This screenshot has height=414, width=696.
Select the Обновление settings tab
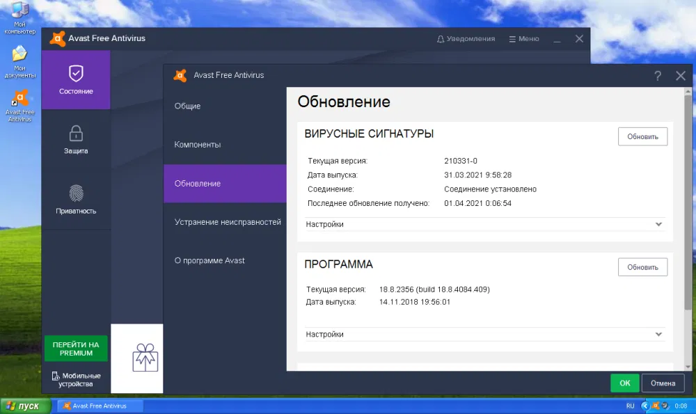[x=225, y=183]
